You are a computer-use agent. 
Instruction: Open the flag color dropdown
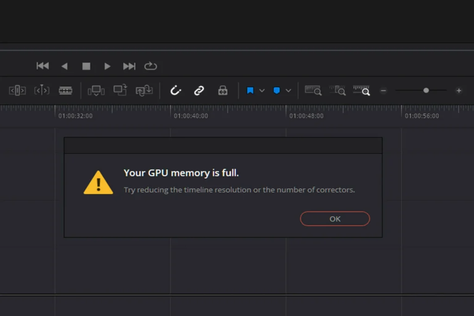coord(262,90)
